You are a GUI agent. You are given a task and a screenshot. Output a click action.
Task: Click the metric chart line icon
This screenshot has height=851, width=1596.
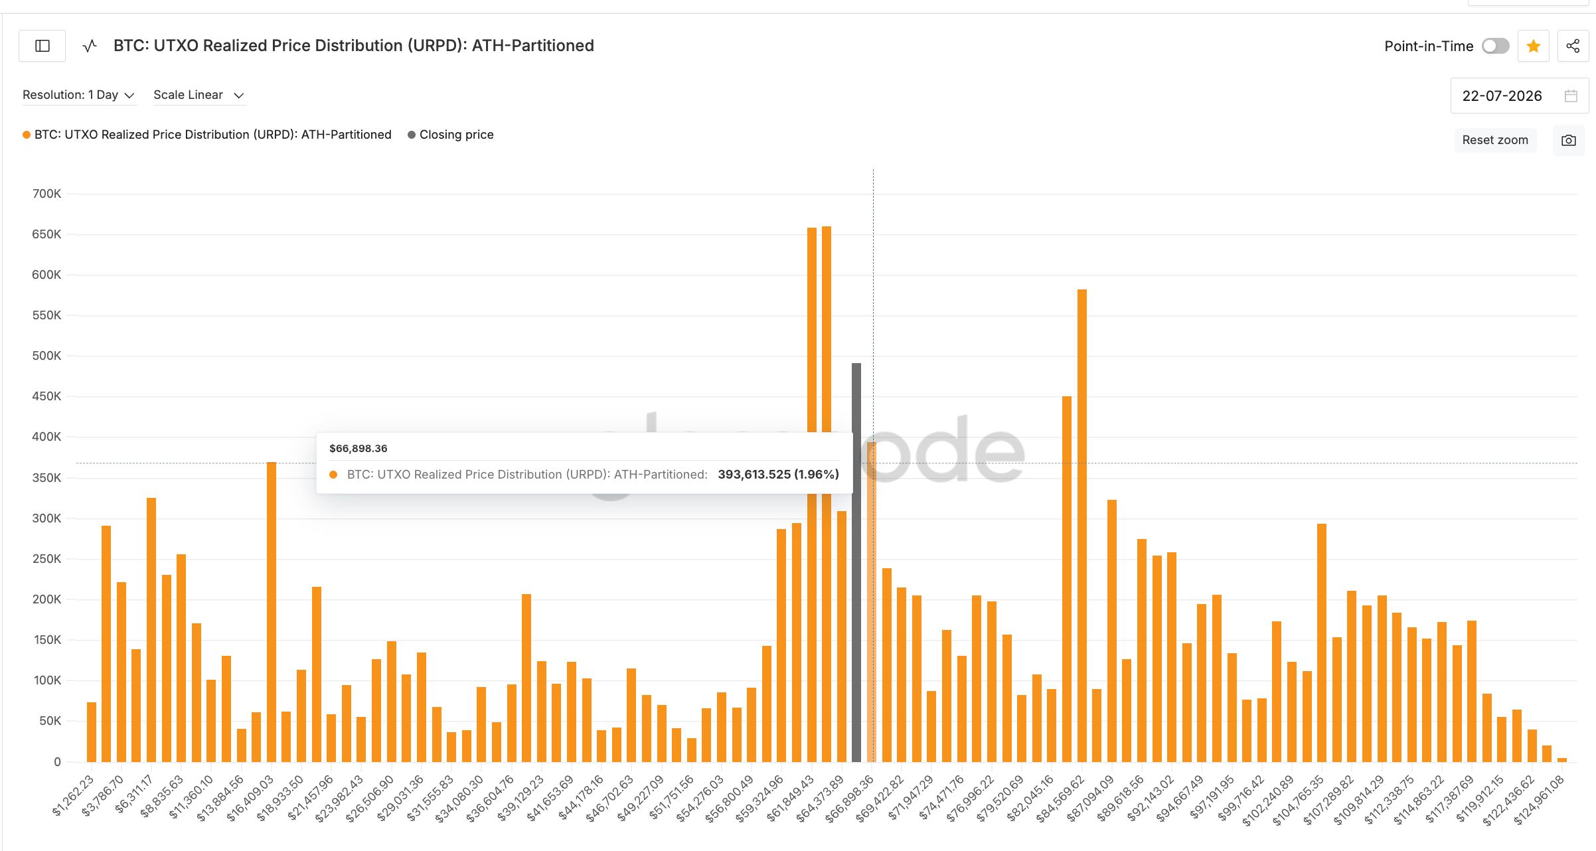point(90,46)
